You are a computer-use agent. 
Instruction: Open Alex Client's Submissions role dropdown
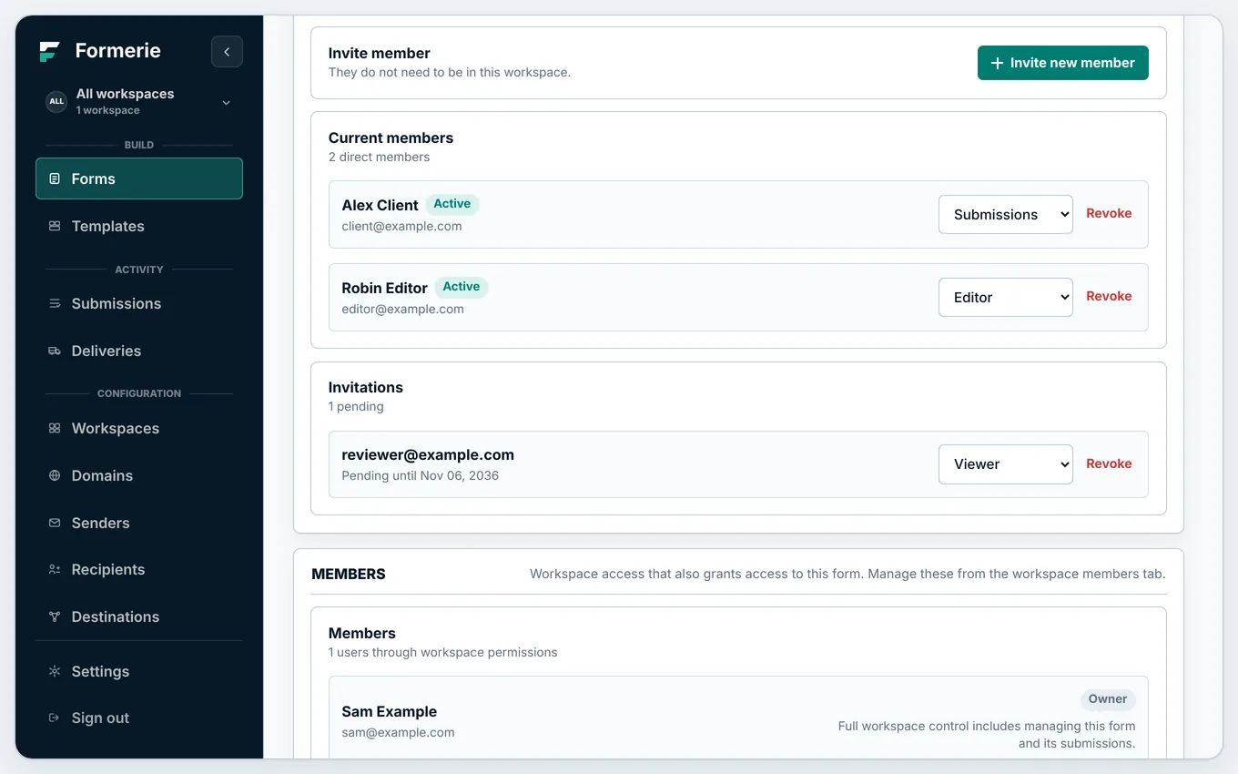click(x=1005, y=215)
